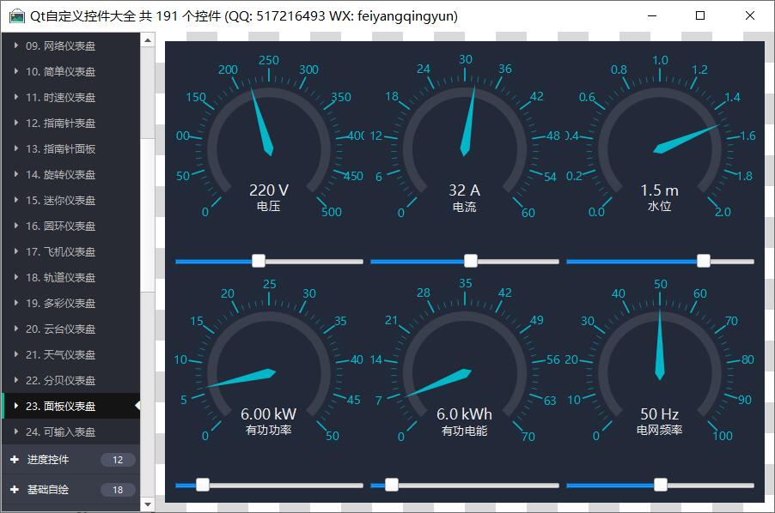
Task: Click the sidebar scrollbar up arrow
Action: click(x=147, y=39)
